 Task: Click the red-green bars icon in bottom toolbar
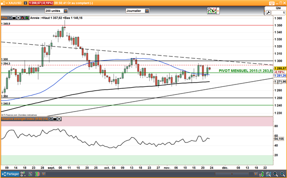tap(37, 174)
